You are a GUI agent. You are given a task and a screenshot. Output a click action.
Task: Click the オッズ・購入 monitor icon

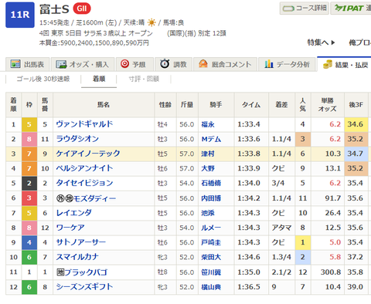click(61, 64)
